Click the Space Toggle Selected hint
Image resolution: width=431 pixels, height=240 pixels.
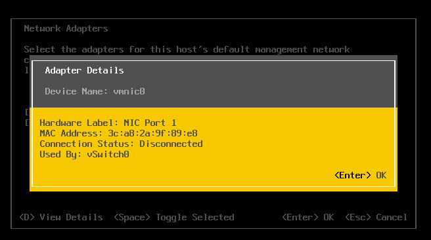click(x=174, y=217)
